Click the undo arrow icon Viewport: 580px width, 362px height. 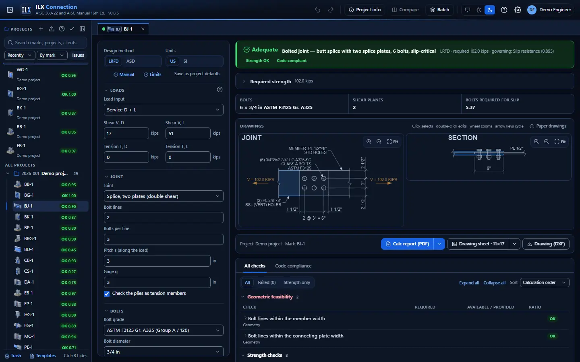click(x=318, y=10)
